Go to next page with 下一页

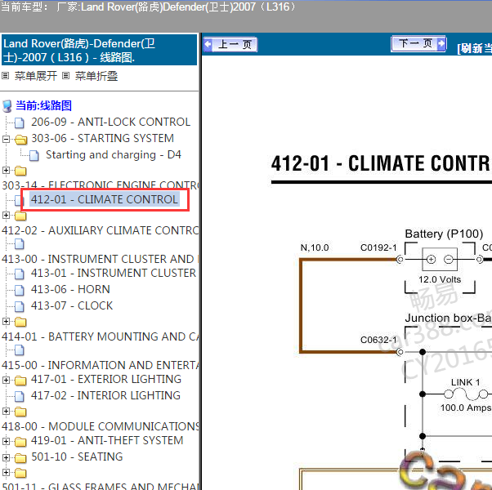pyautogui.click(x=418, y=43)
